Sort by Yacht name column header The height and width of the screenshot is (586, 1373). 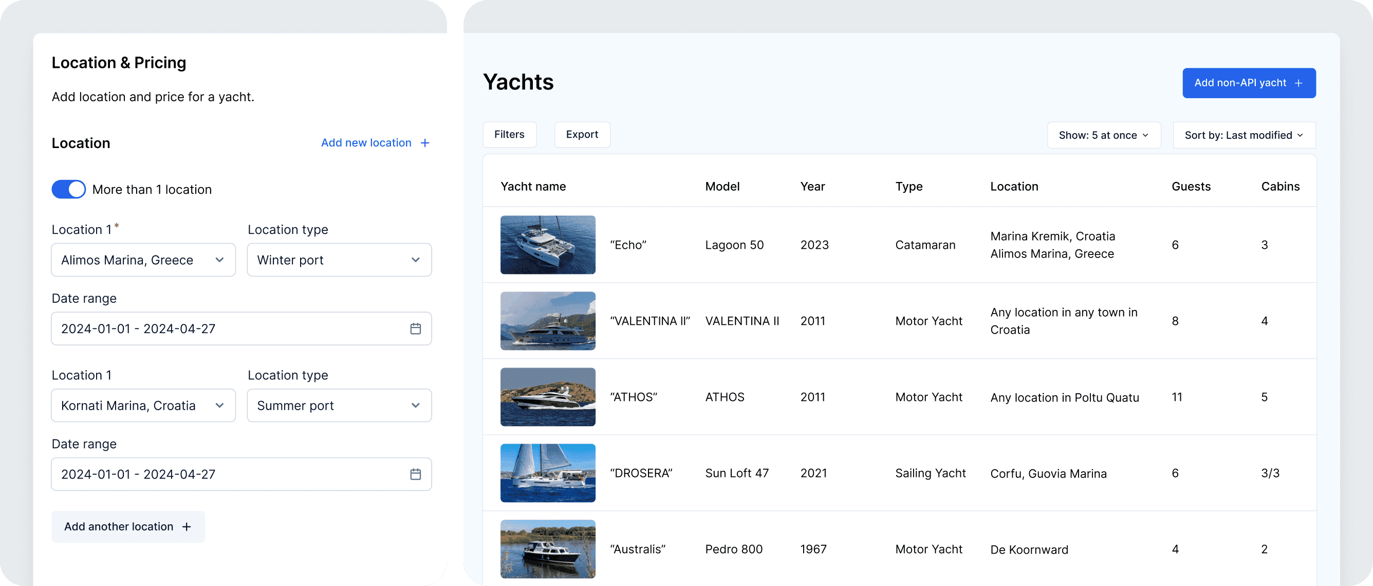(533, 187)
